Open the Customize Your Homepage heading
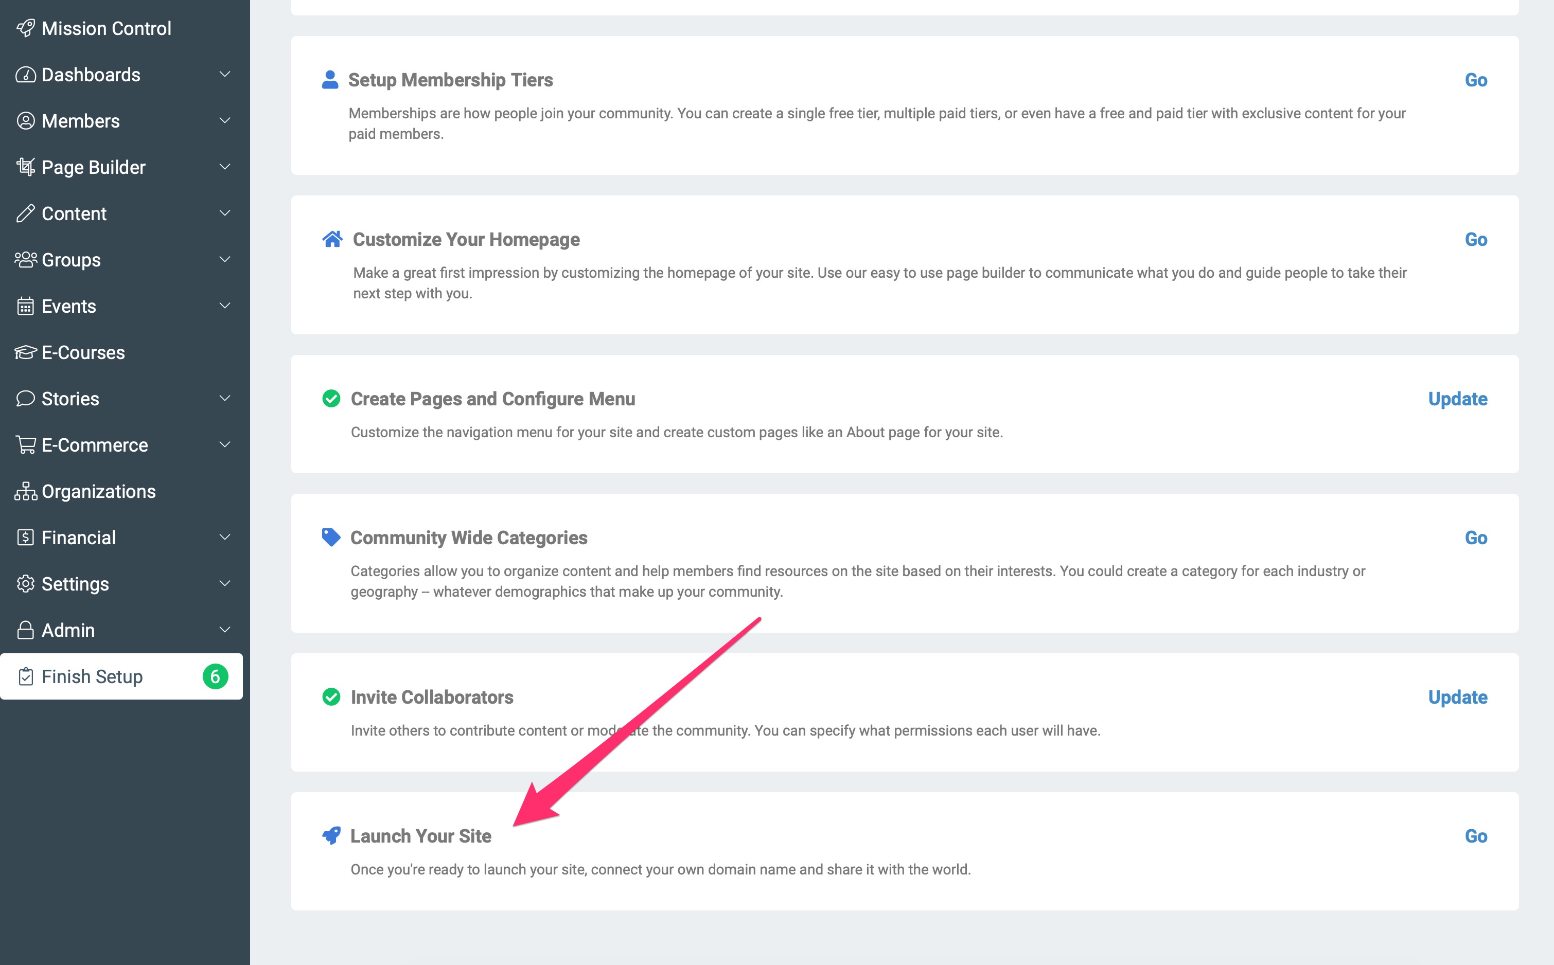Screen dimensions: 1554x965 [x=466, y=239]
